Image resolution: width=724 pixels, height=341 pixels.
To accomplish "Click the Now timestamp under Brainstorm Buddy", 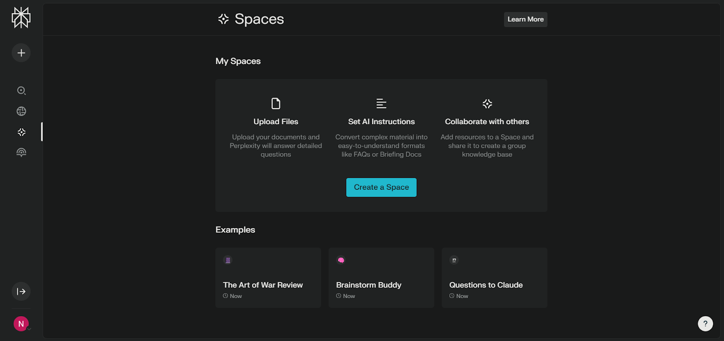I will [346, 296].
